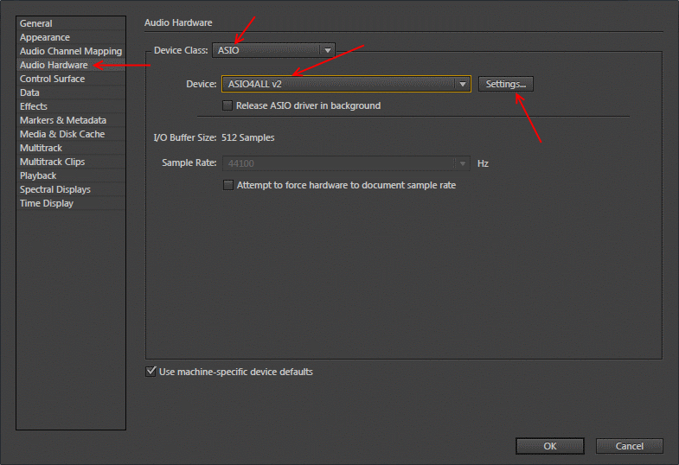679x465 pixels.
Task: Uncheck Use machine-specific device defaults
Action: (151, 372)
